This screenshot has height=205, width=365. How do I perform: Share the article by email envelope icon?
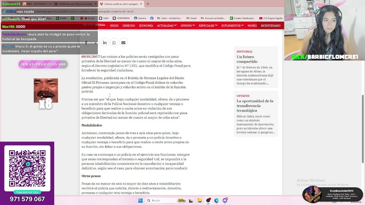123,43
